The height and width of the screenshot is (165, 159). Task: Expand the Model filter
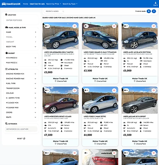[x=21, y=37]
